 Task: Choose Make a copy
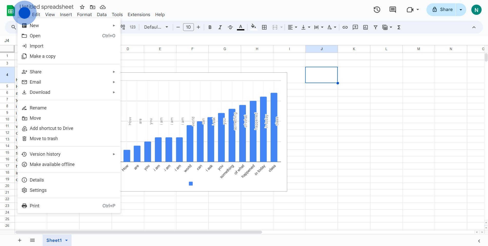point(69,56)
